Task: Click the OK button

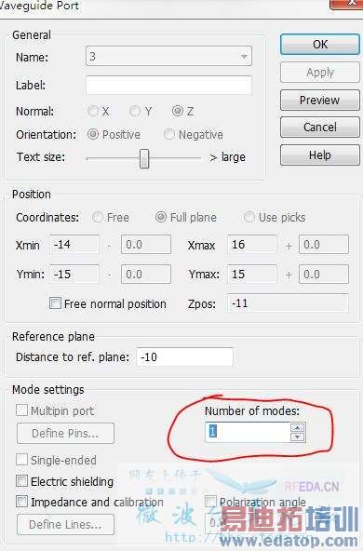Action: click(x=320, y=45)
